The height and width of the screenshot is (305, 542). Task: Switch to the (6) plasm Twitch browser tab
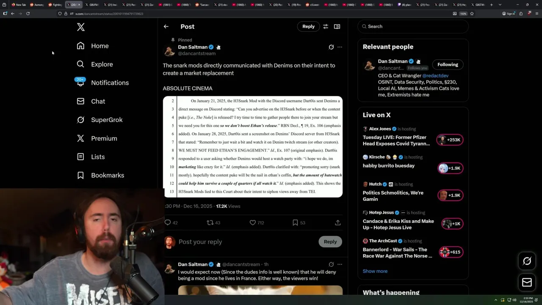[405, 5]
